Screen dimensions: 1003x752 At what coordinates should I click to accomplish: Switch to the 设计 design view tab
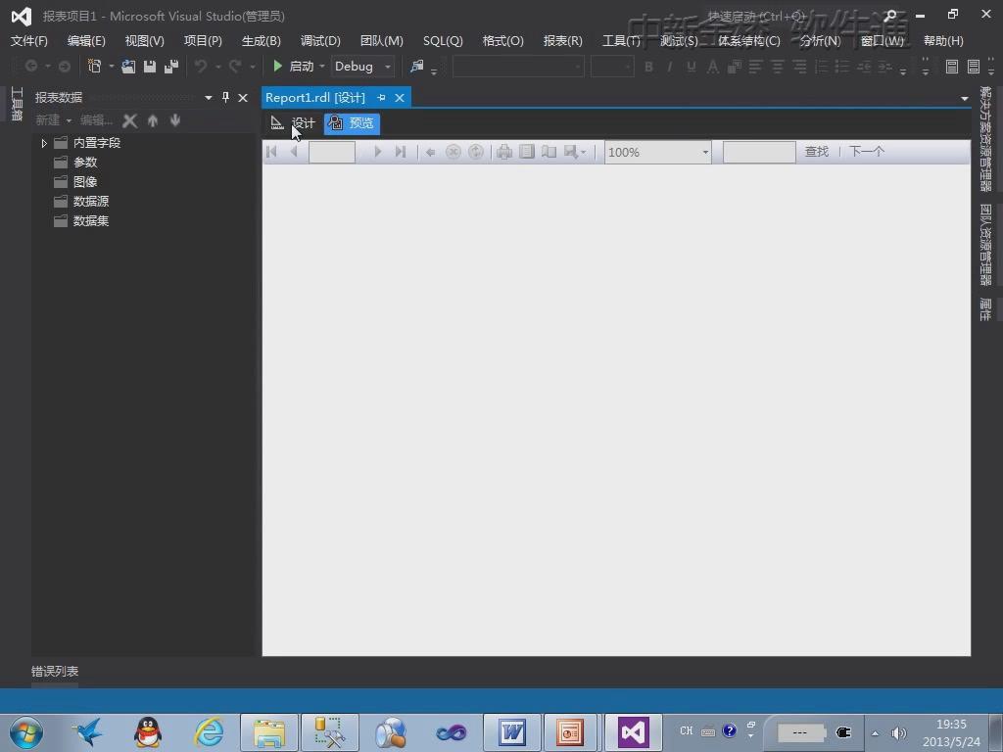tap(293, 122)
